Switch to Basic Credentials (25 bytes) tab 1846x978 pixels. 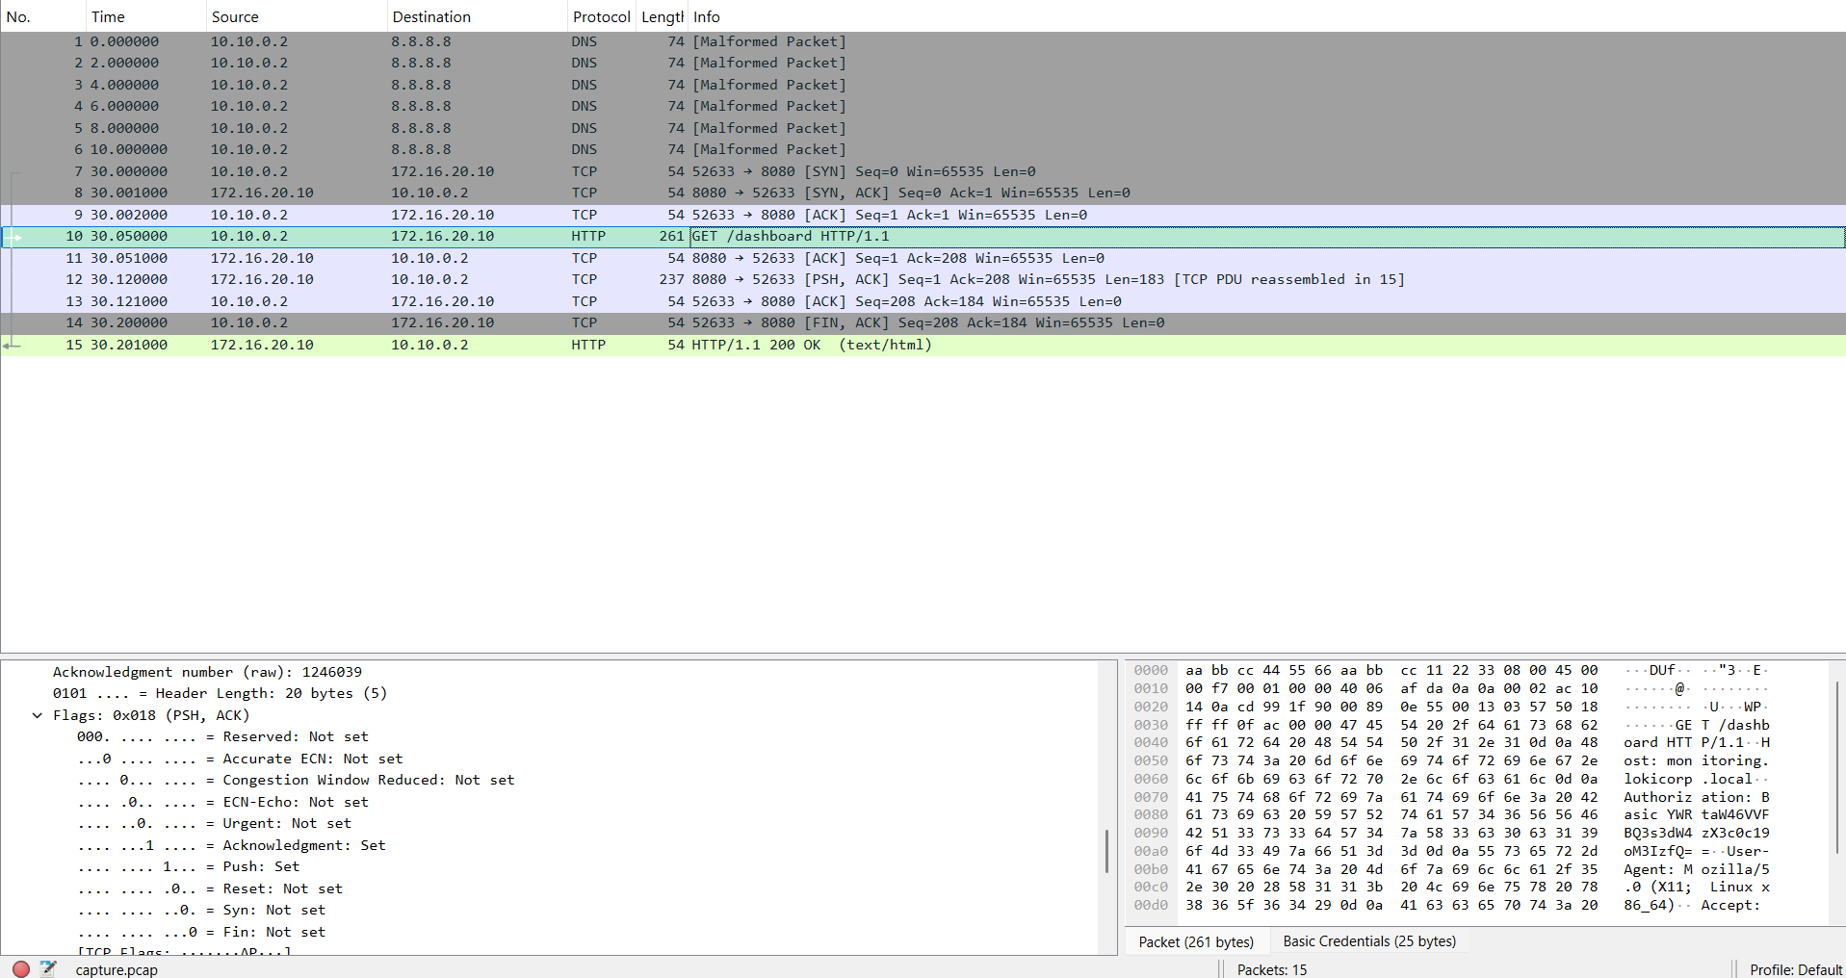[1369, 941]
